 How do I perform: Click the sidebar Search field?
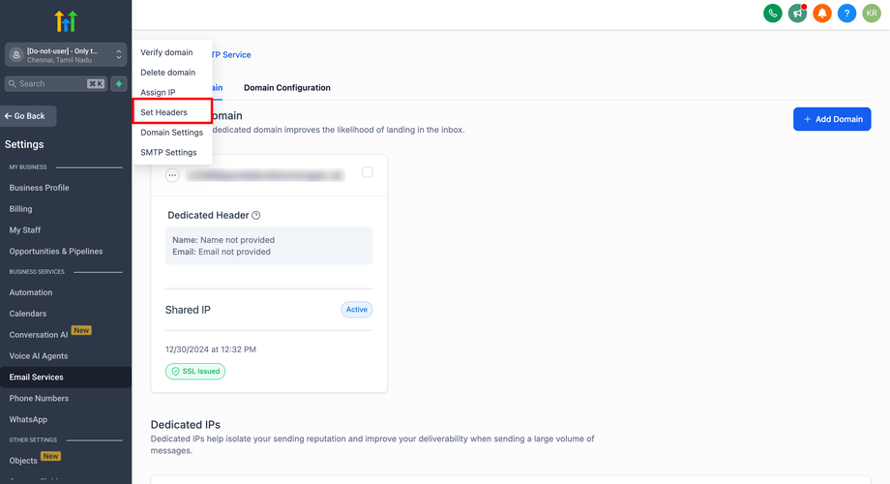56,84
